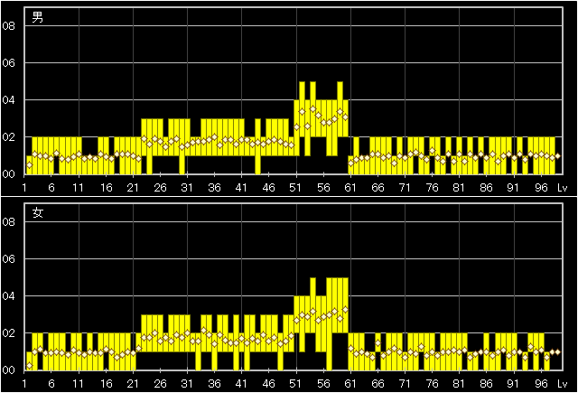The image size is (578, 393).
Task: Click x-axis label 1 under 男 chart
Action: point(24,188)
